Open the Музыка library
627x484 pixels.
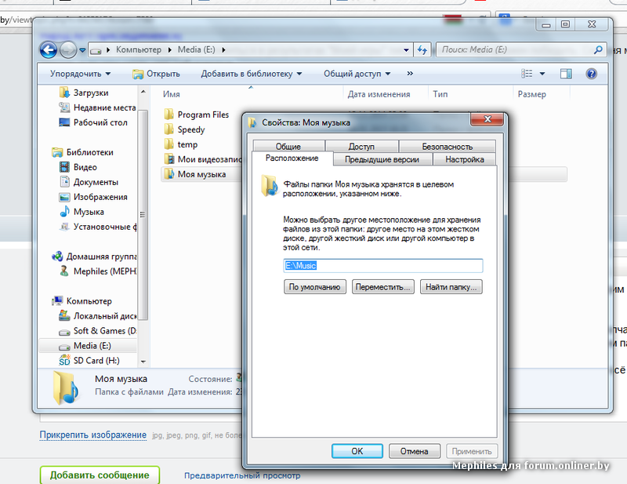[82, 212]
